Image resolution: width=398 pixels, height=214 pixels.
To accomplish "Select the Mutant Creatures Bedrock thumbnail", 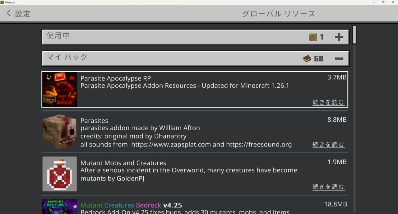I will click(60, 206).
